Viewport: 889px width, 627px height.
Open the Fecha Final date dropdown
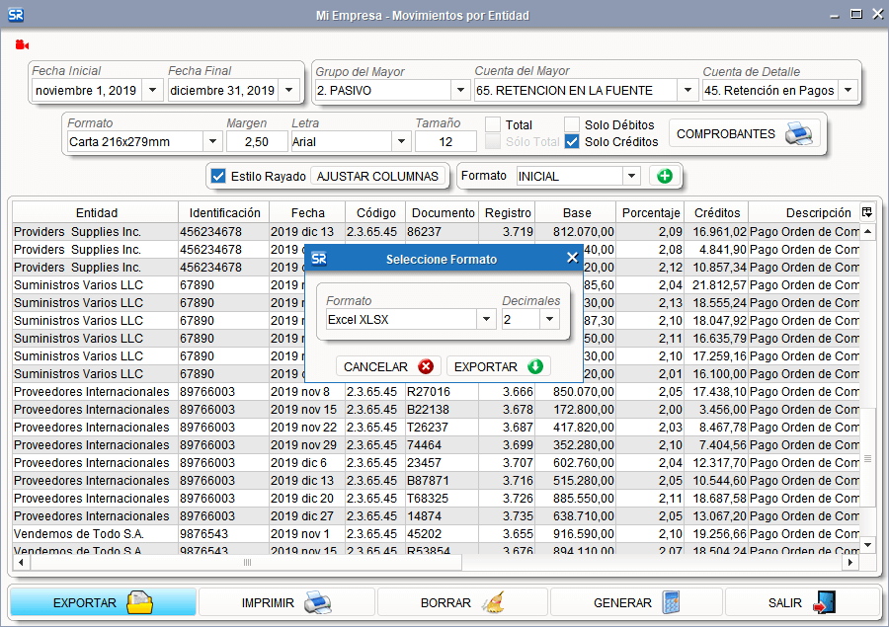(289, 90)
